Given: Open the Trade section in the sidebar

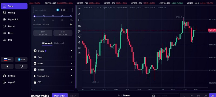Looking at the screenshot, I should pyautogui.click(x=14, y=6).
